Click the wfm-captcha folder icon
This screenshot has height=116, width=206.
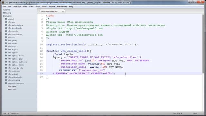(x=6, y=31)
